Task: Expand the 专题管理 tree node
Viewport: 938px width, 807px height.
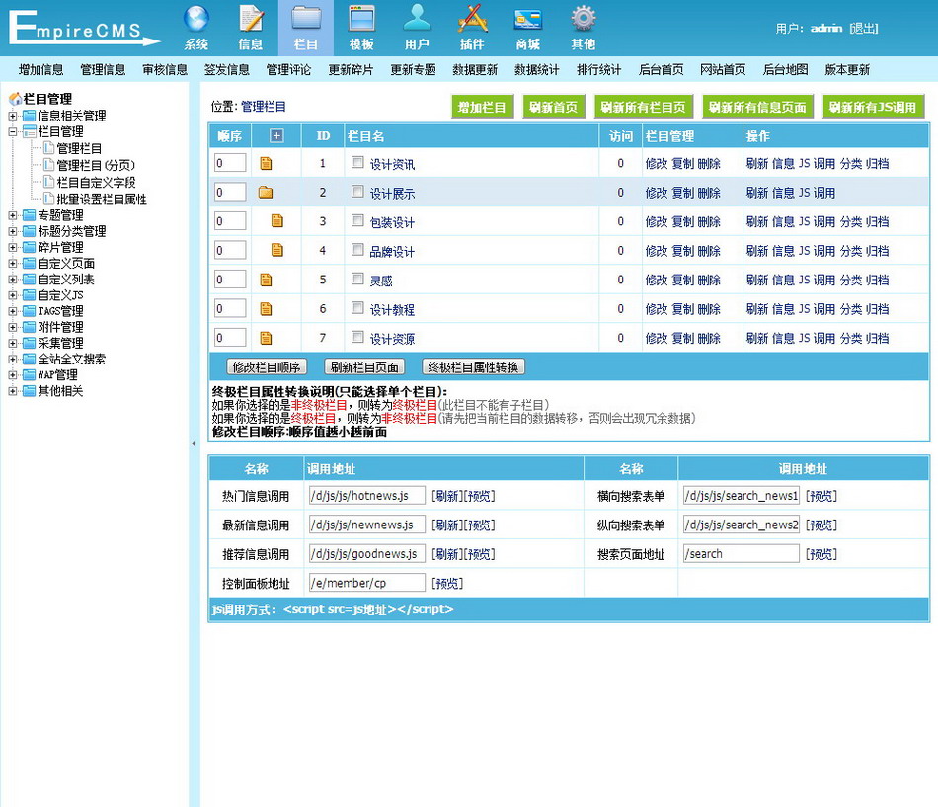Action: pyautogui.click(x=13, y=215)
